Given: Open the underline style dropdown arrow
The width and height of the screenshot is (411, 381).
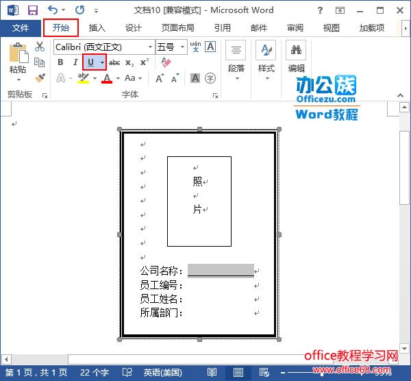Looking at the screenshot, I should pyautogui.click(x=102, y=62).
